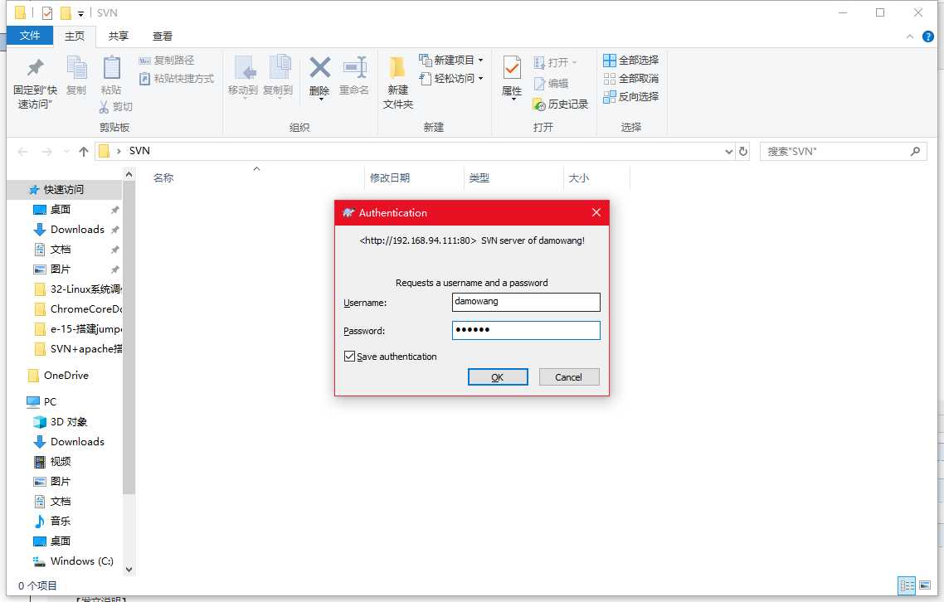Click the quick-access properties checkmark in title bar
Screen dimensions: 944x602
(x=47, y=12)
